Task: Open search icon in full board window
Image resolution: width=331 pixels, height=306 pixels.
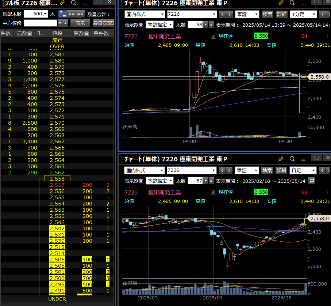Action: pos(73,3)
